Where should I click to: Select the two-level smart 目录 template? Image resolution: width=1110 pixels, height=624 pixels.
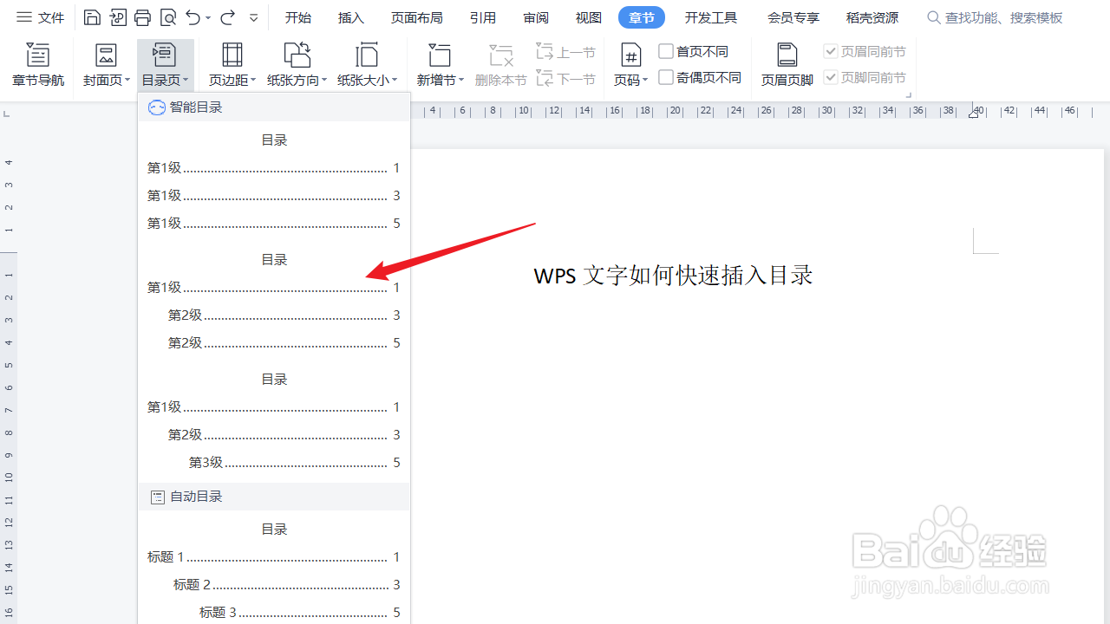click(x=274, y=301)
